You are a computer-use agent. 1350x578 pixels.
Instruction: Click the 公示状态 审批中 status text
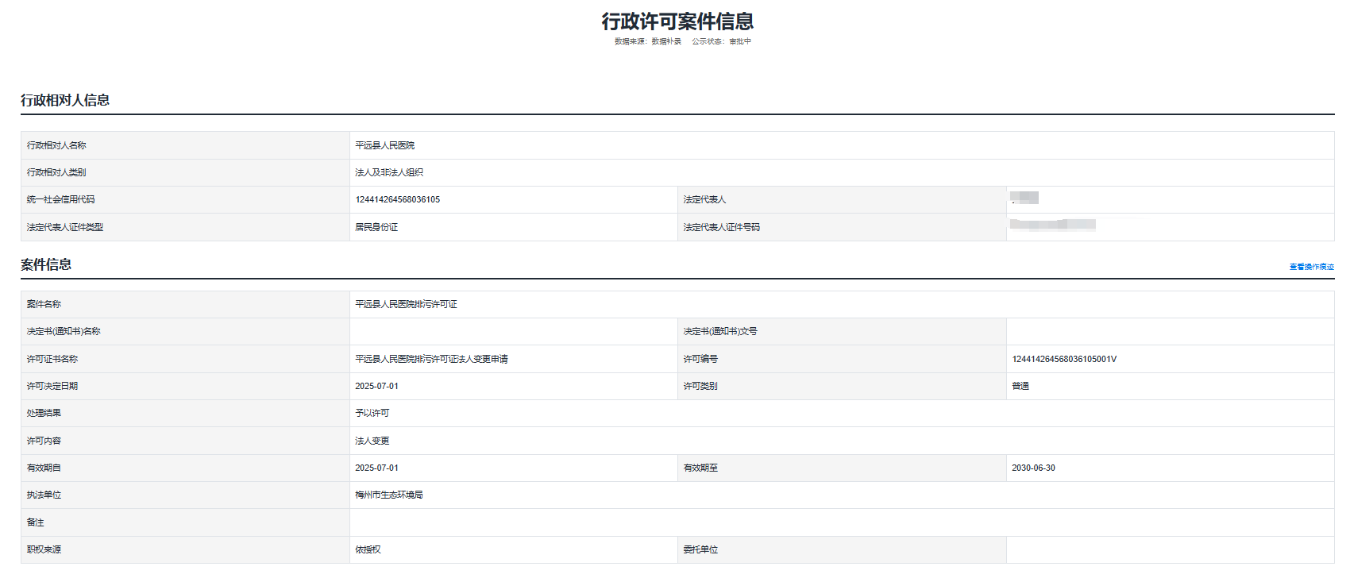pos(721,41)
